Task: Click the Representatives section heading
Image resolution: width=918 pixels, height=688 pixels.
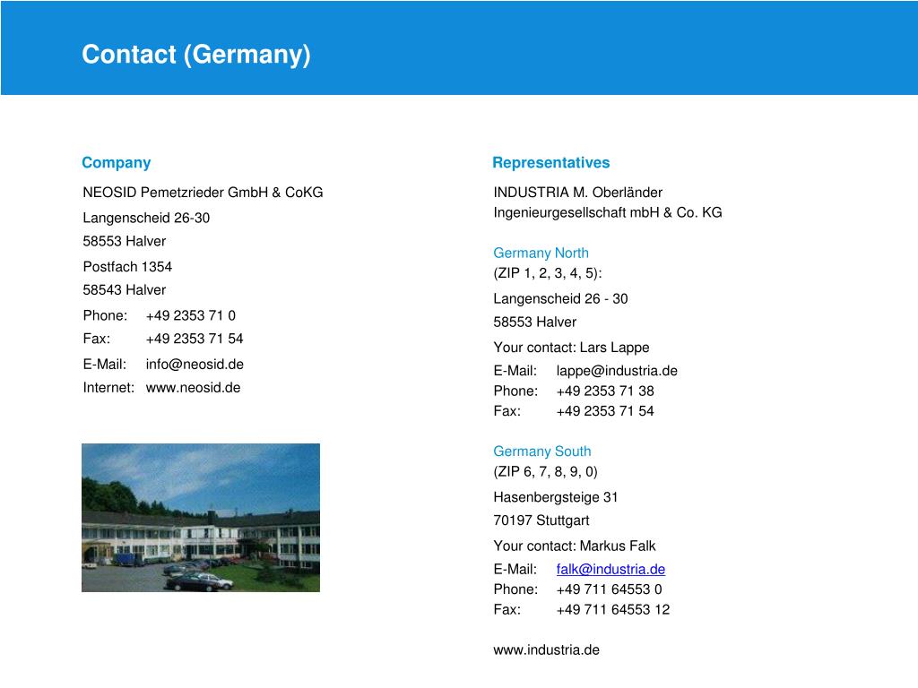Action: [551, 163]
